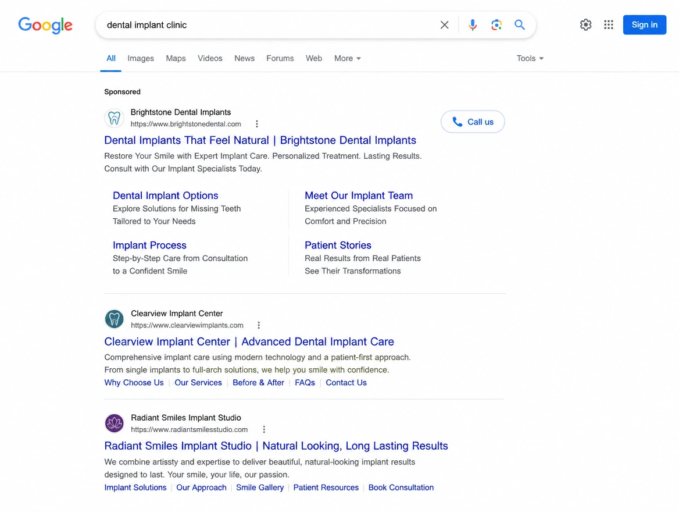Select the All tab
Viewport: 679px width, 512px height.
(111, 58)
